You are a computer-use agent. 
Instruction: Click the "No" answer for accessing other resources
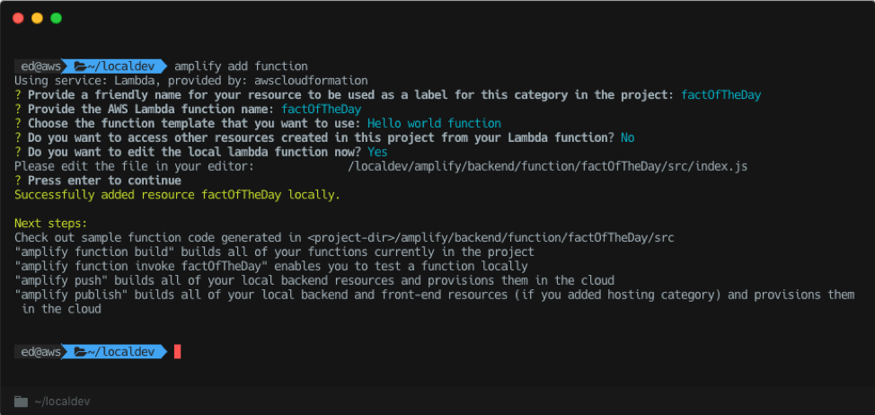[x=628, y=137]
